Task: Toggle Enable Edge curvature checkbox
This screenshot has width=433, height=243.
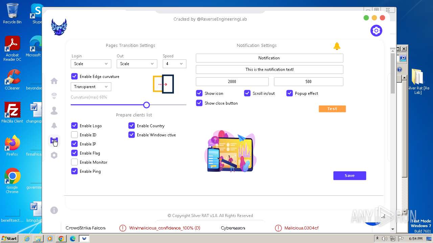Action: pyautogui.click(x=74, y=77)
